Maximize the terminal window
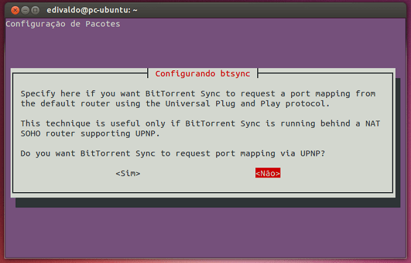Image resolution: width=411 pixels, height=263 pixels. [35, 10]
